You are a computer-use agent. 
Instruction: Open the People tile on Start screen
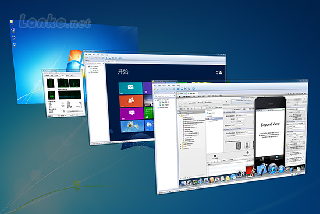click(x=131, y=101)
